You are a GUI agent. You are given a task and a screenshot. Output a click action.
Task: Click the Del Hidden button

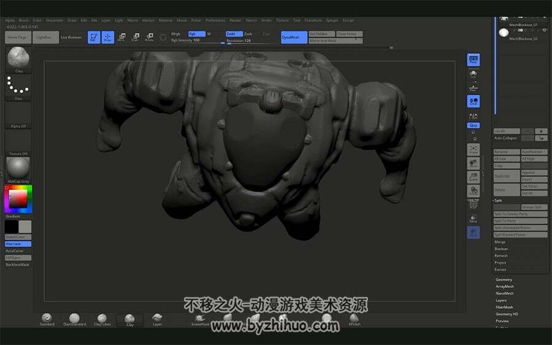pos(322,34)
